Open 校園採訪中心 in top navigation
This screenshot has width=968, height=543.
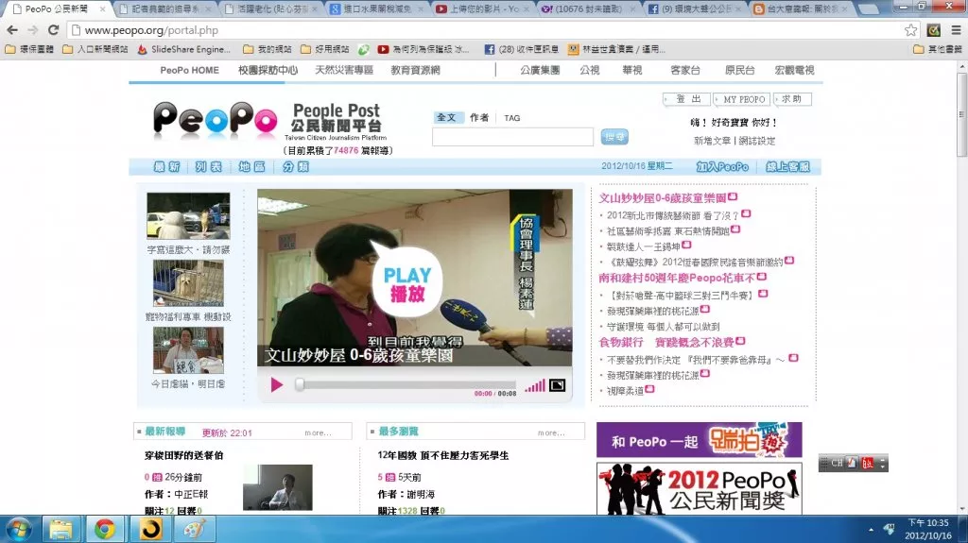pos(268,70)
